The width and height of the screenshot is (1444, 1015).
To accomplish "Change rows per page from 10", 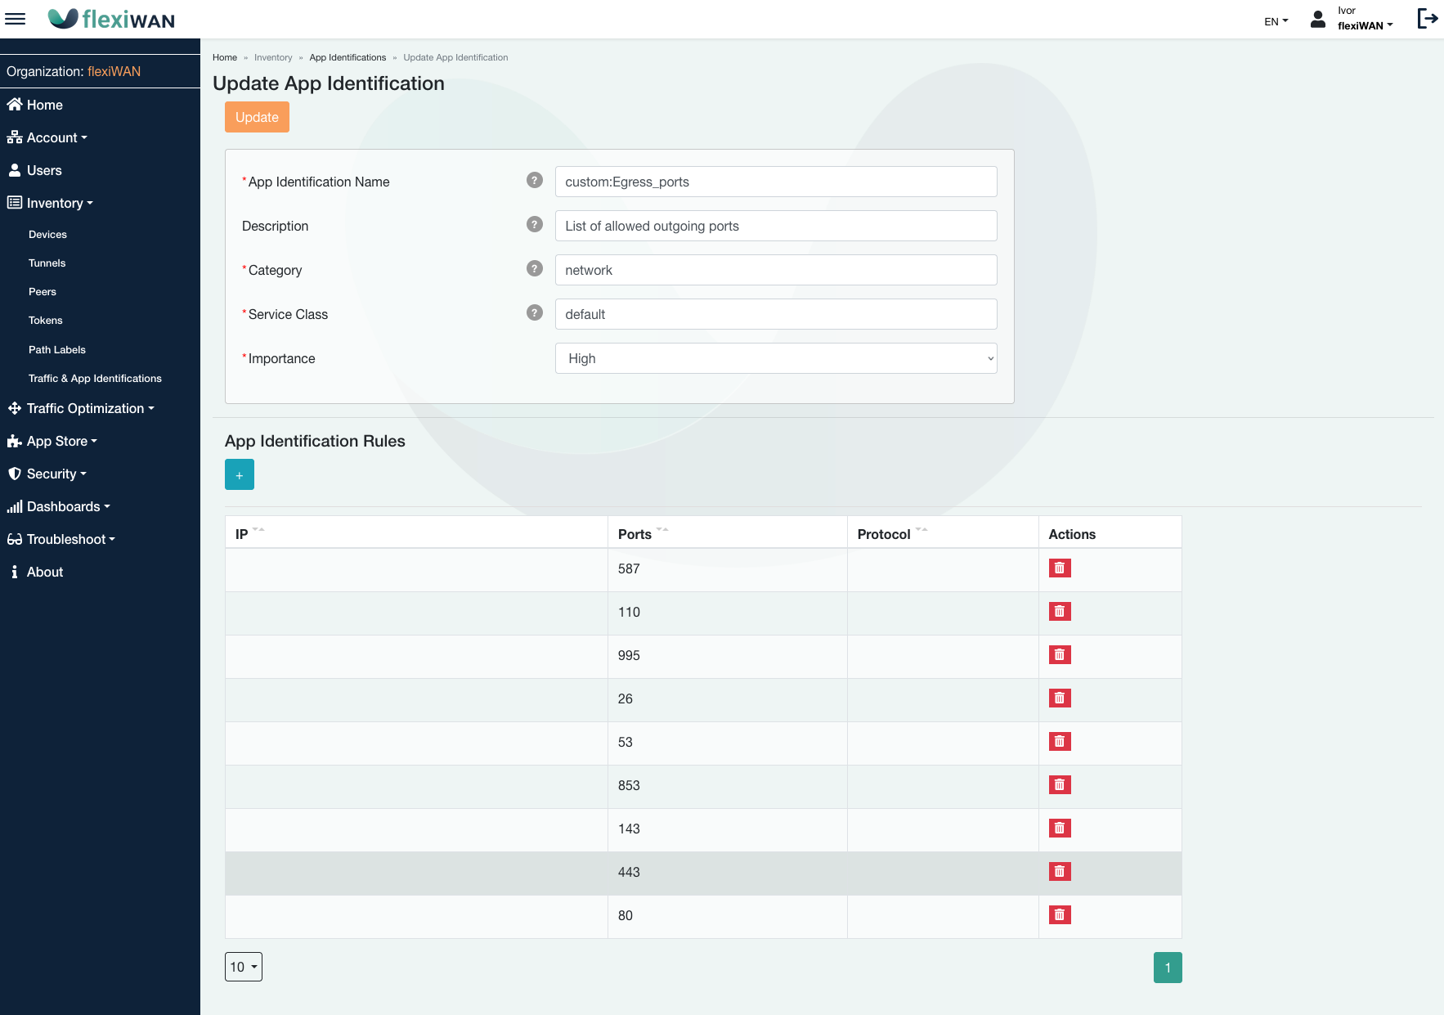I will point(244,967).
